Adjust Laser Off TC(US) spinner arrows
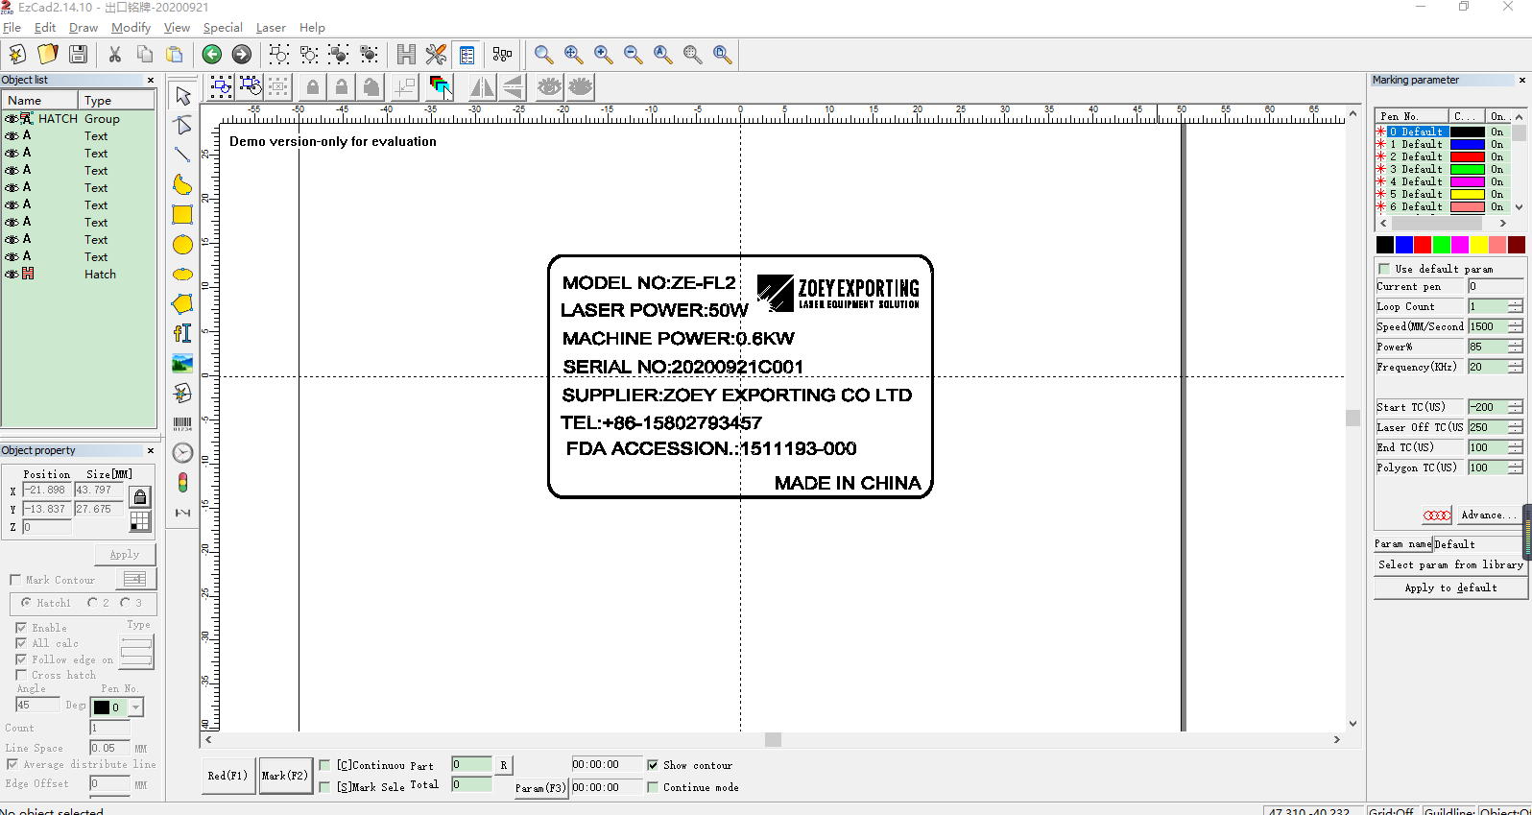Screen dimensions: 1532x815 1515,427
